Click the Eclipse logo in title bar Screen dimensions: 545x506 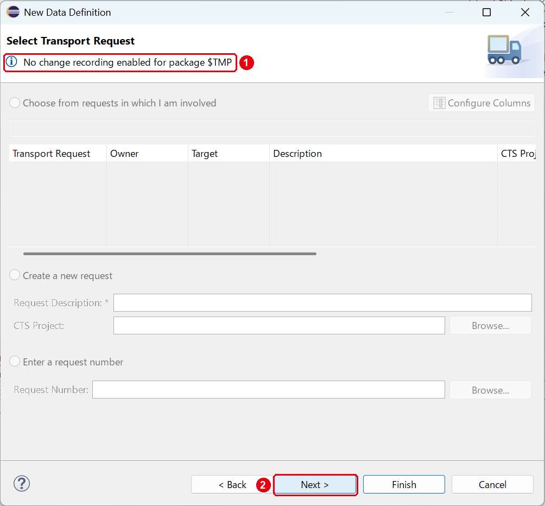click(x=13, y=12)
